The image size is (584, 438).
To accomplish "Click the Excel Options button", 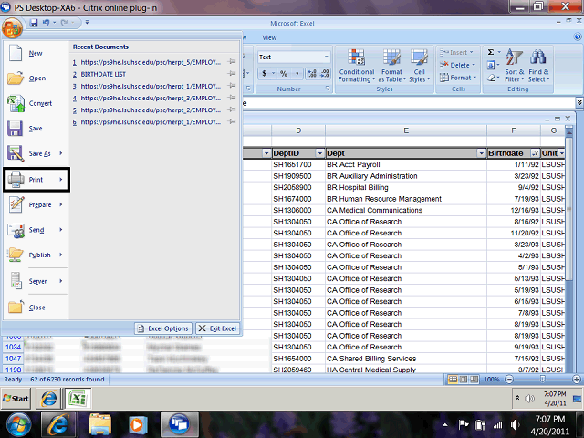I will [x=162, y=328].
